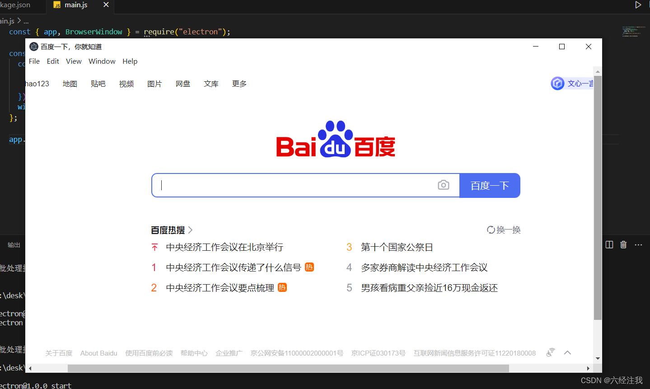The height and width of the screenshot is (389, 650).
Task: Click the 热 badge on 传递了什么信号 item
Action: coord(309,267)
